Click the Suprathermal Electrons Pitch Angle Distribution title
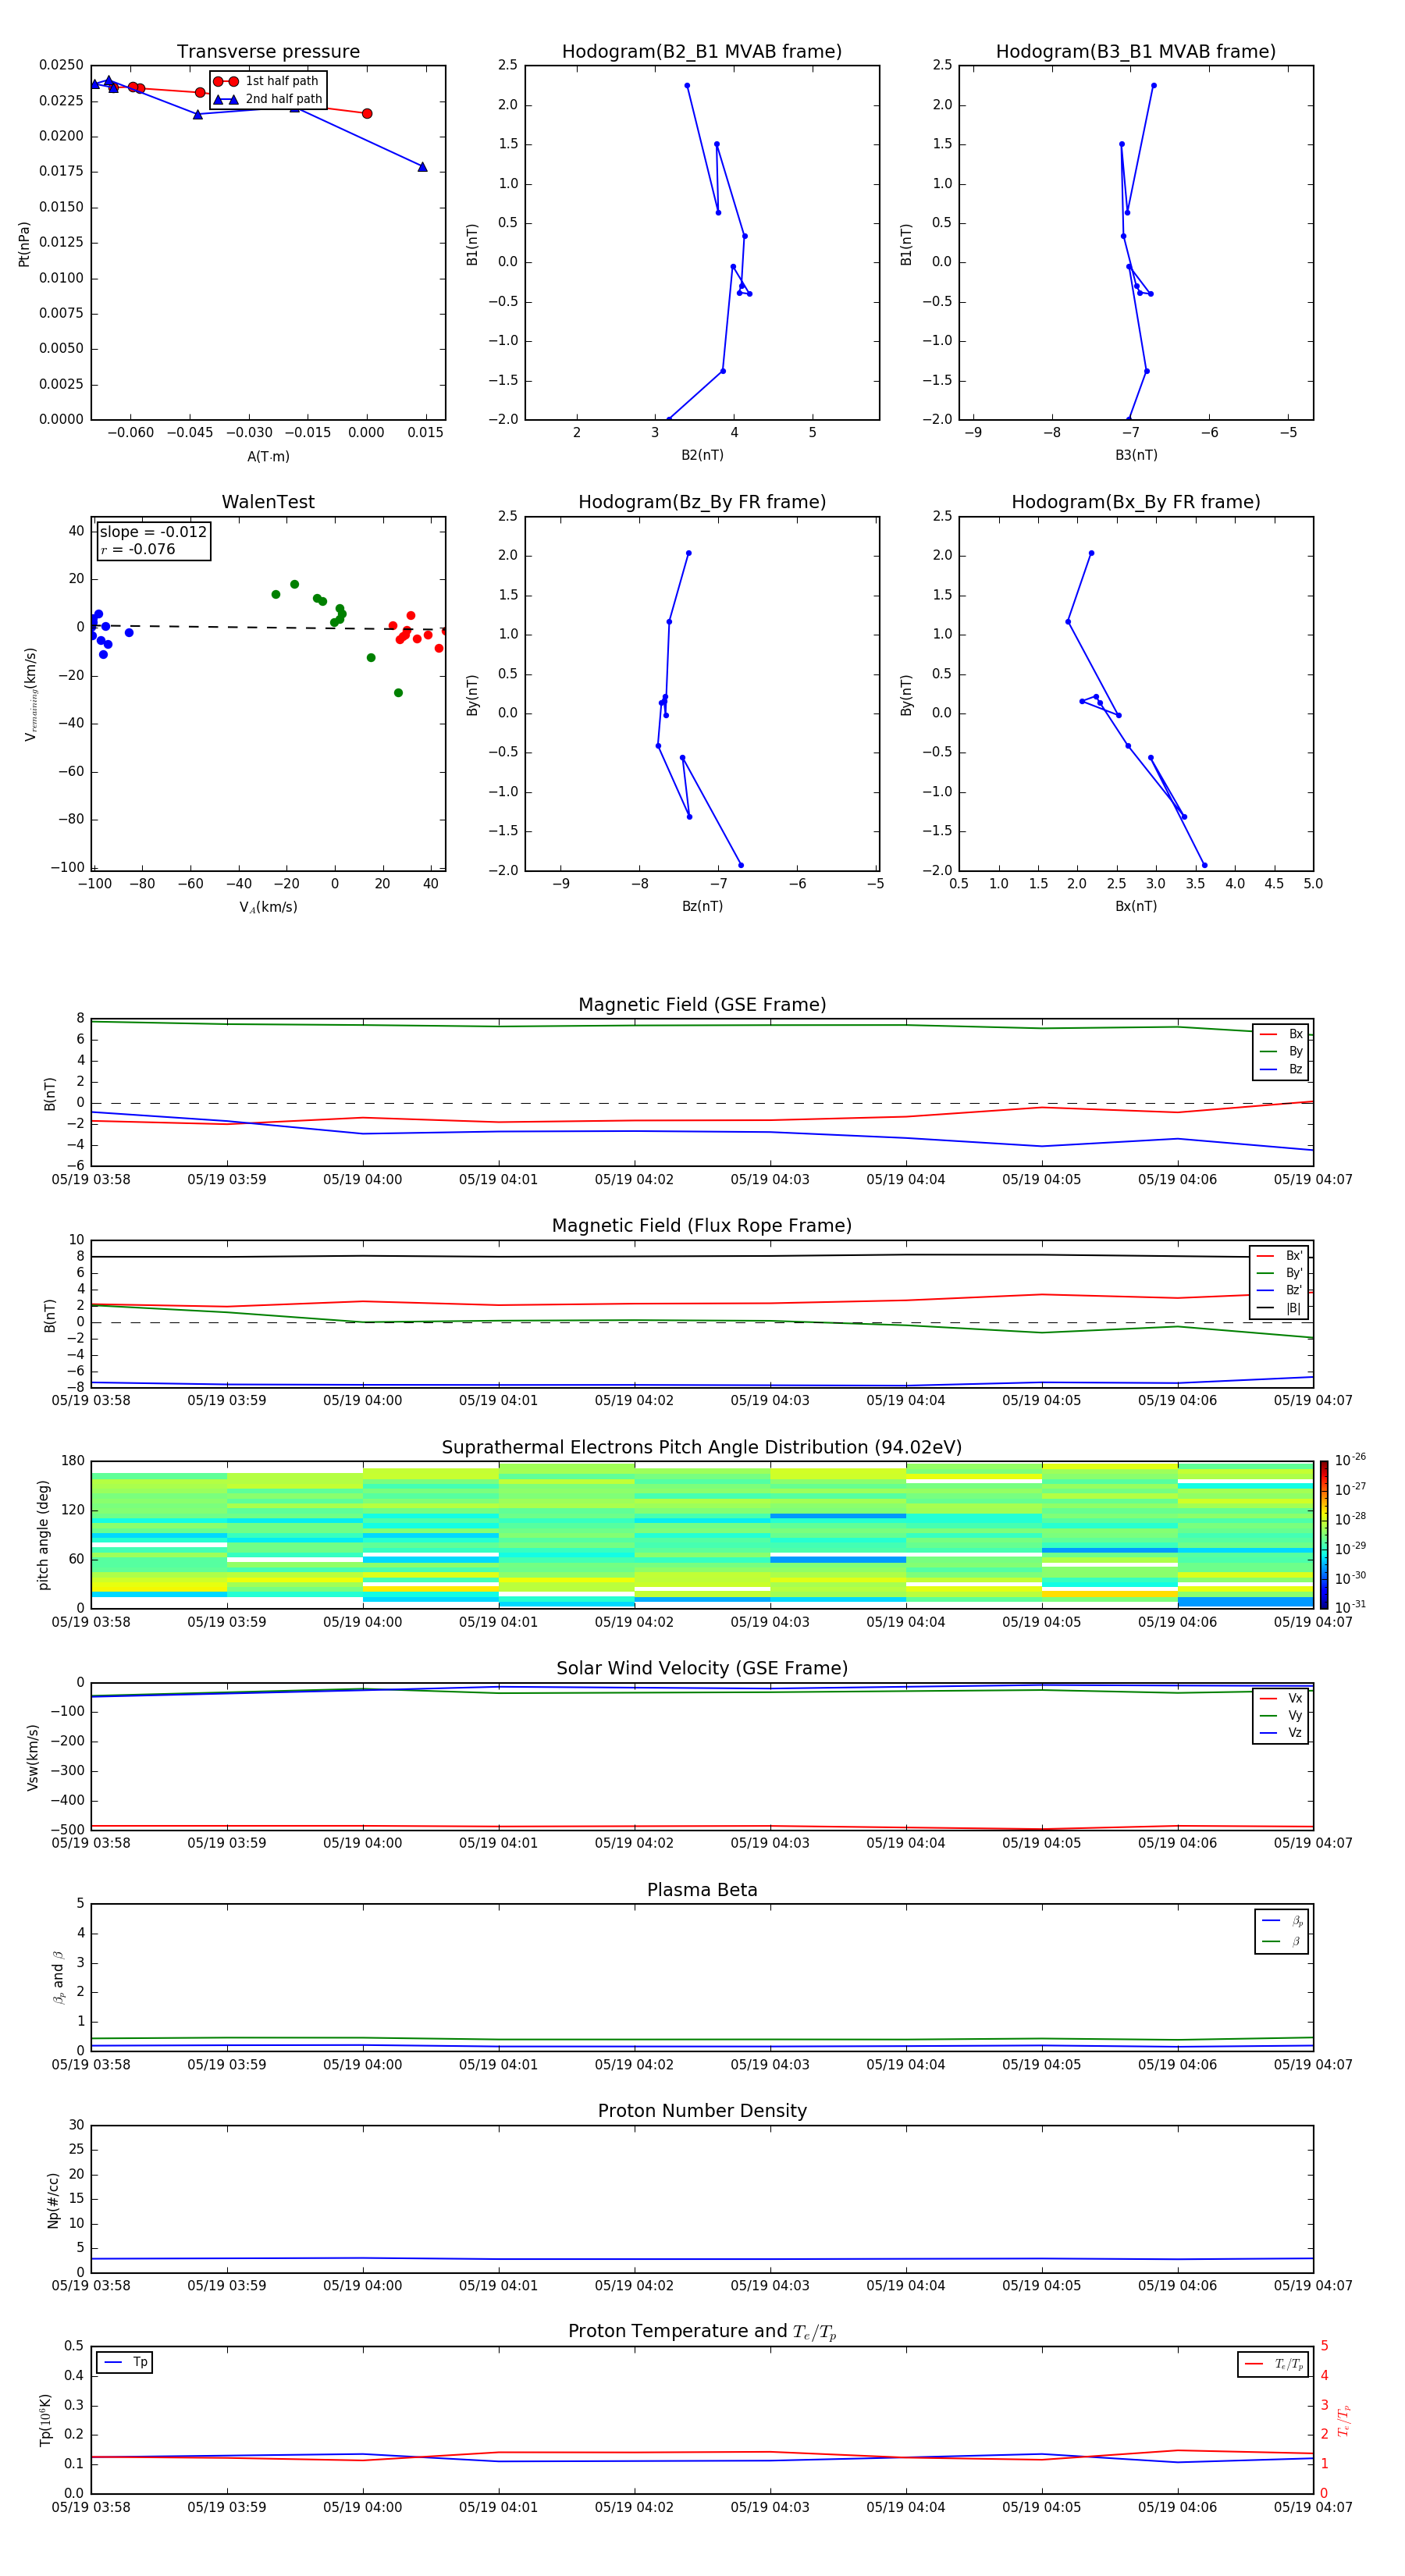The height and width of the screenshot is (2576, 1405). pos(702,1447)
